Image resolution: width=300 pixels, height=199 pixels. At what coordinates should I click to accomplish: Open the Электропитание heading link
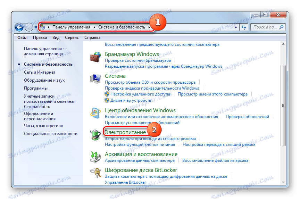click(125, 132)
